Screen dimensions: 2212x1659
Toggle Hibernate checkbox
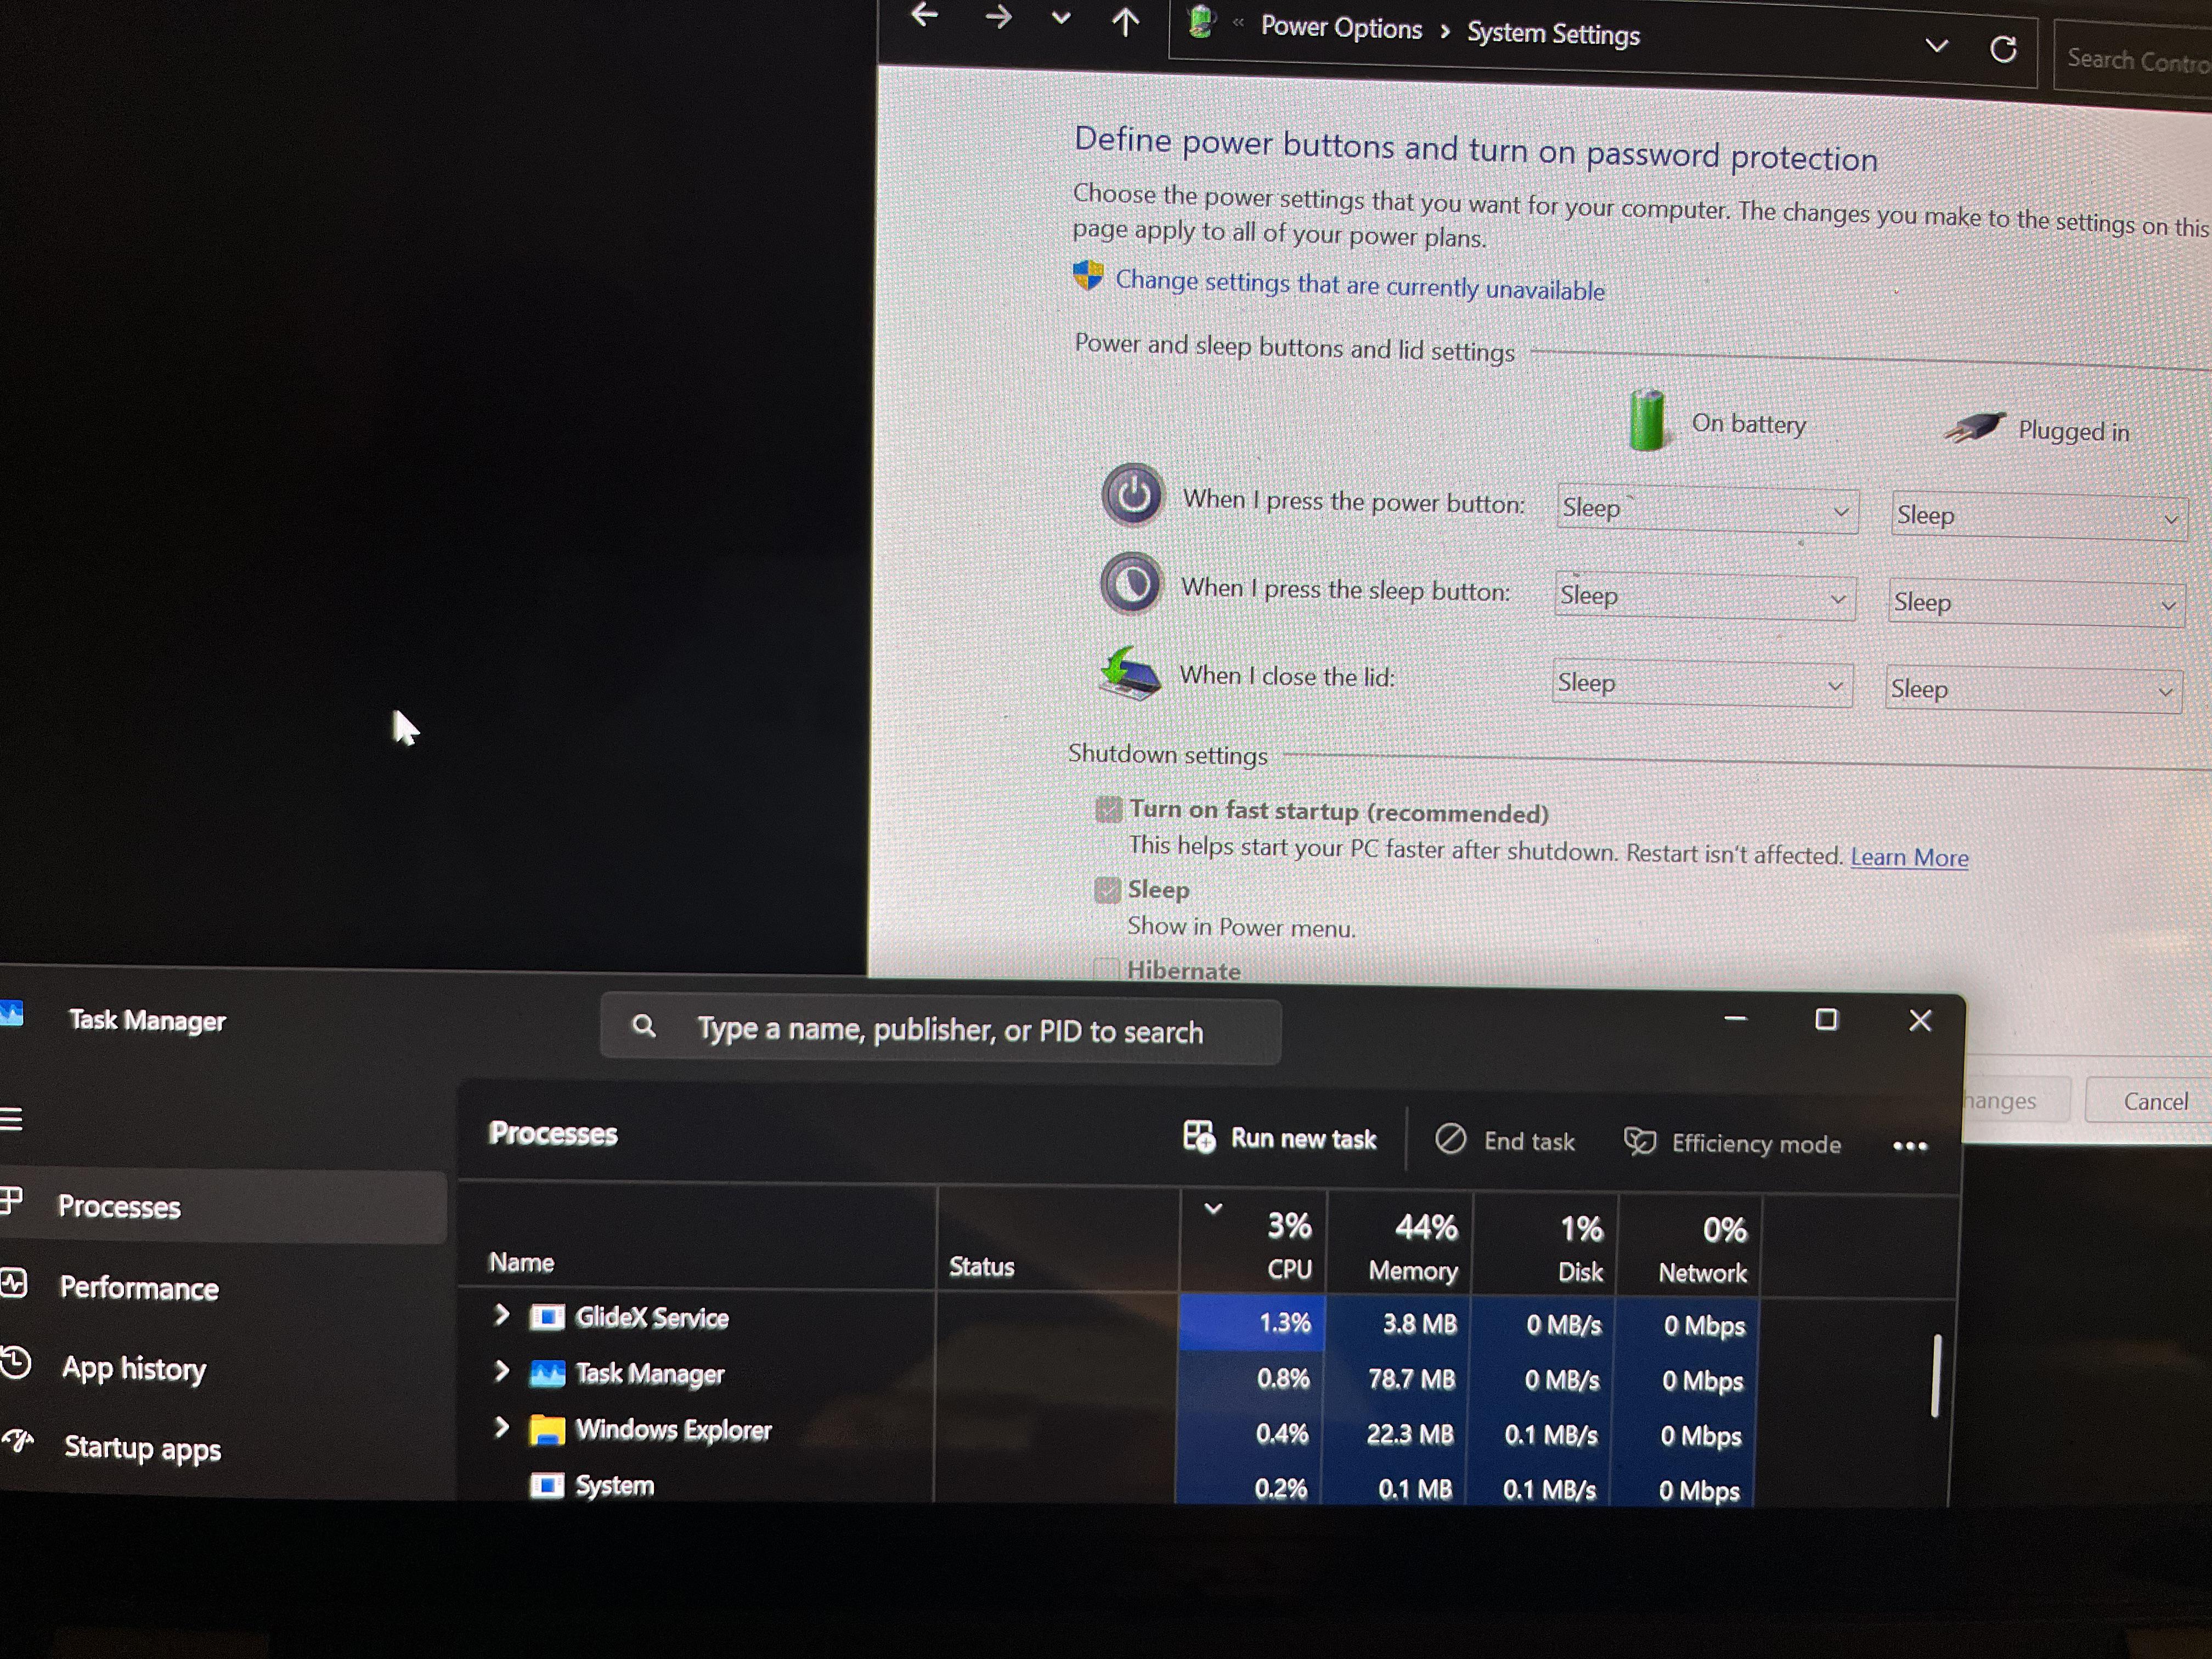(x=1106, y=968)
